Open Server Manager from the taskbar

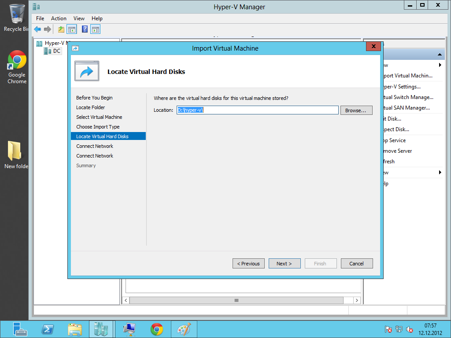pos(20,329)
